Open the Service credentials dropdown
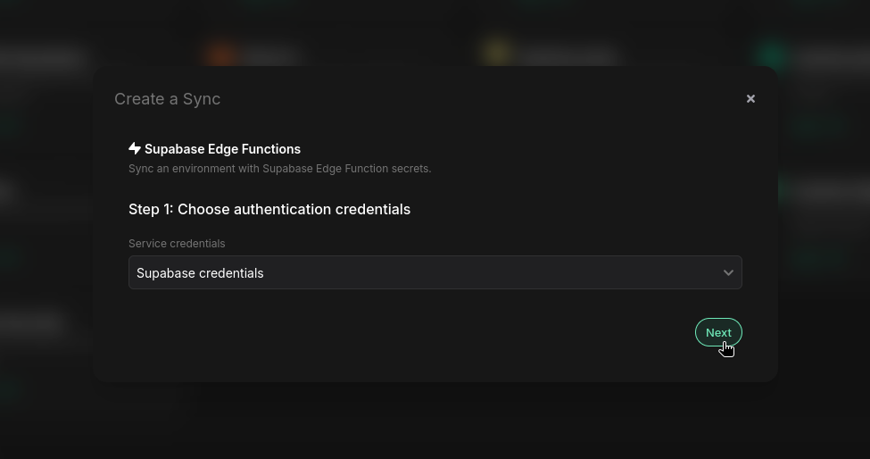Viewport: 870px width, 459px height. coord(435,272)
